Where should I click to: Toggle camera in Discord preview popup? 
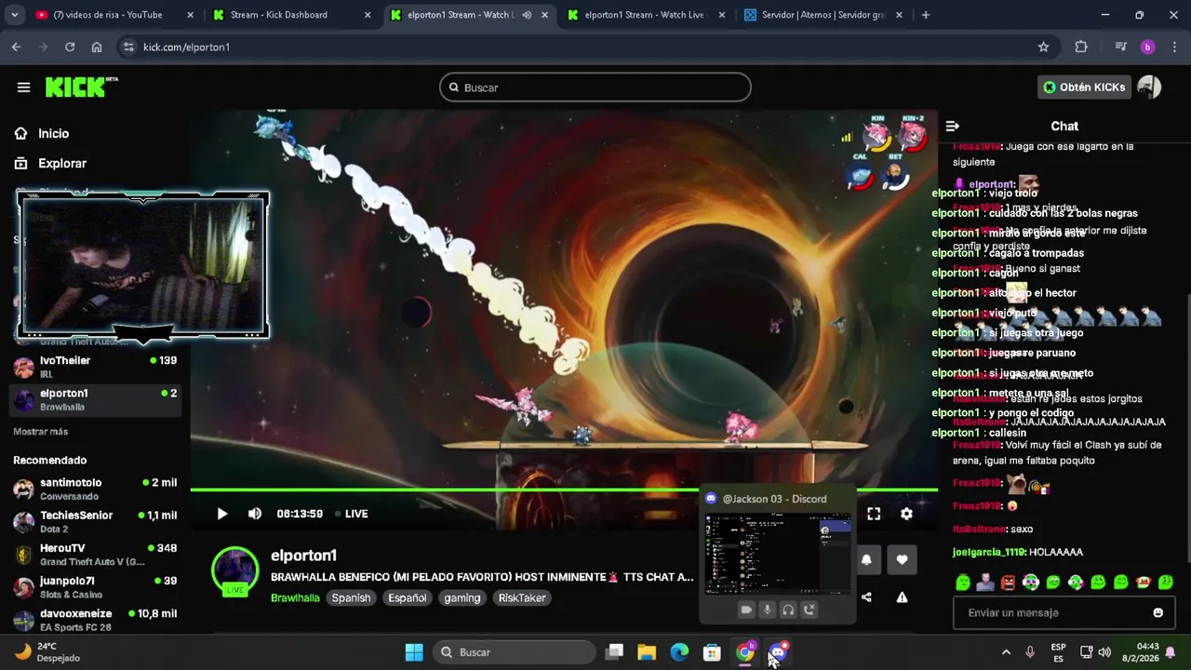click(x=745, y=610)
